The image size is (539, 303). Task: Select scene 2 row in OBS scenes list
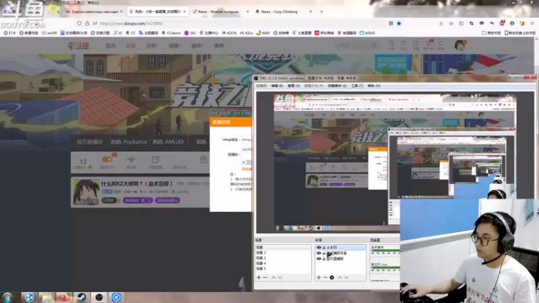coord(282,252)
